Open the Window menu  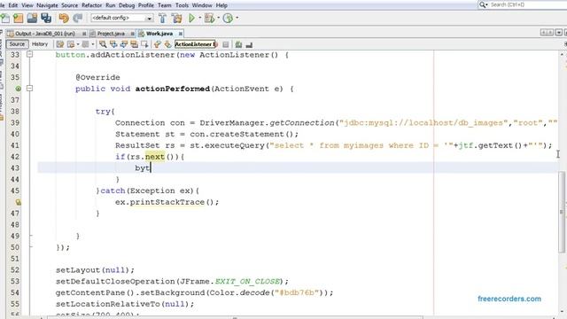(202, 5)
